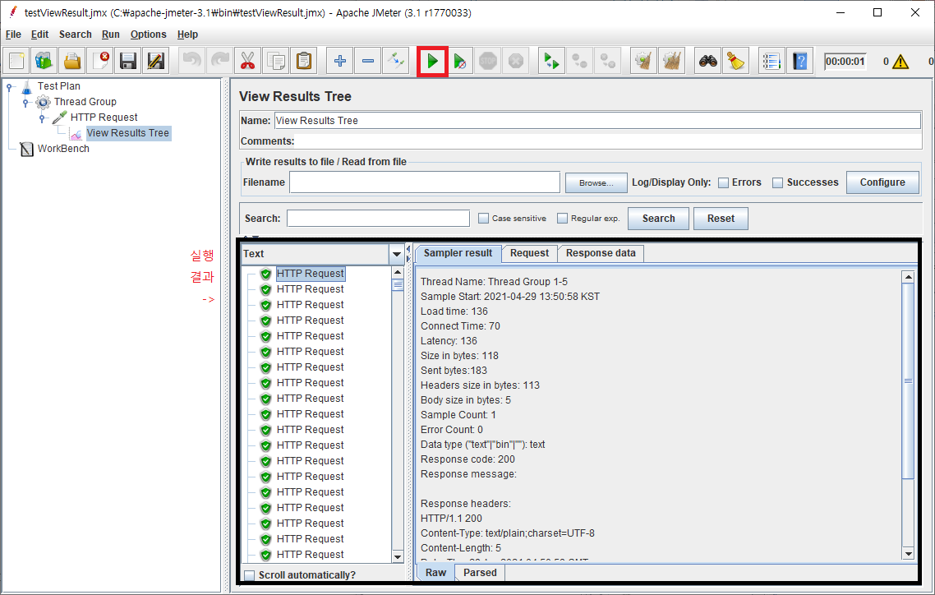This screenshot has height=595, width=935.
Task: Click the Shutdown test icon
Action: click(516, 61)
